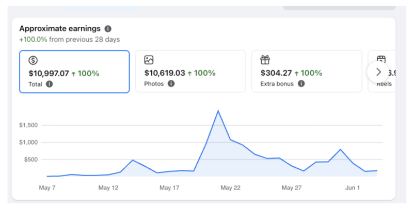Select the Total earnings card
Viewport: 413px width, 210px height.
click(x=74, y=72)
